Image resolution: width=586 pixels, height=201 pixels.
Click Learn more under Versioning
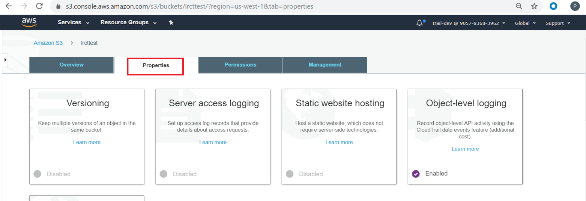click(x=87, y=142)
